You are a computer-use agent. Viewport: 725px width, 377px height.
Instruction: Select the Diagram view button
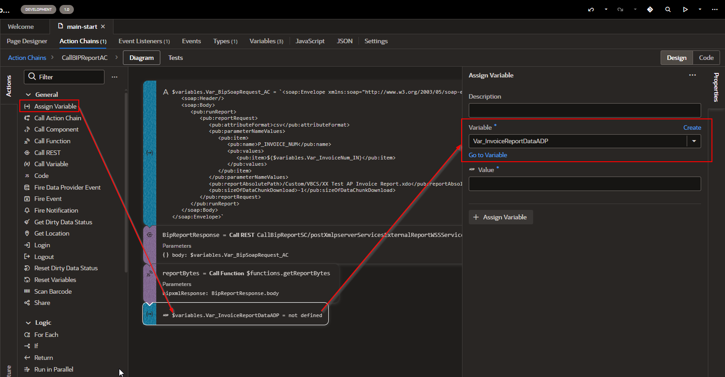(141, 58)
